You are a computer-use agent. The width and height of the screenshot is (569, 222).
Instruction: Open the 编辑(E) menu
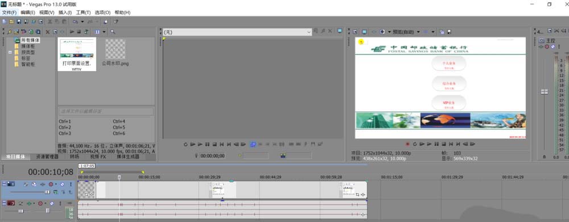pos(27,12)
